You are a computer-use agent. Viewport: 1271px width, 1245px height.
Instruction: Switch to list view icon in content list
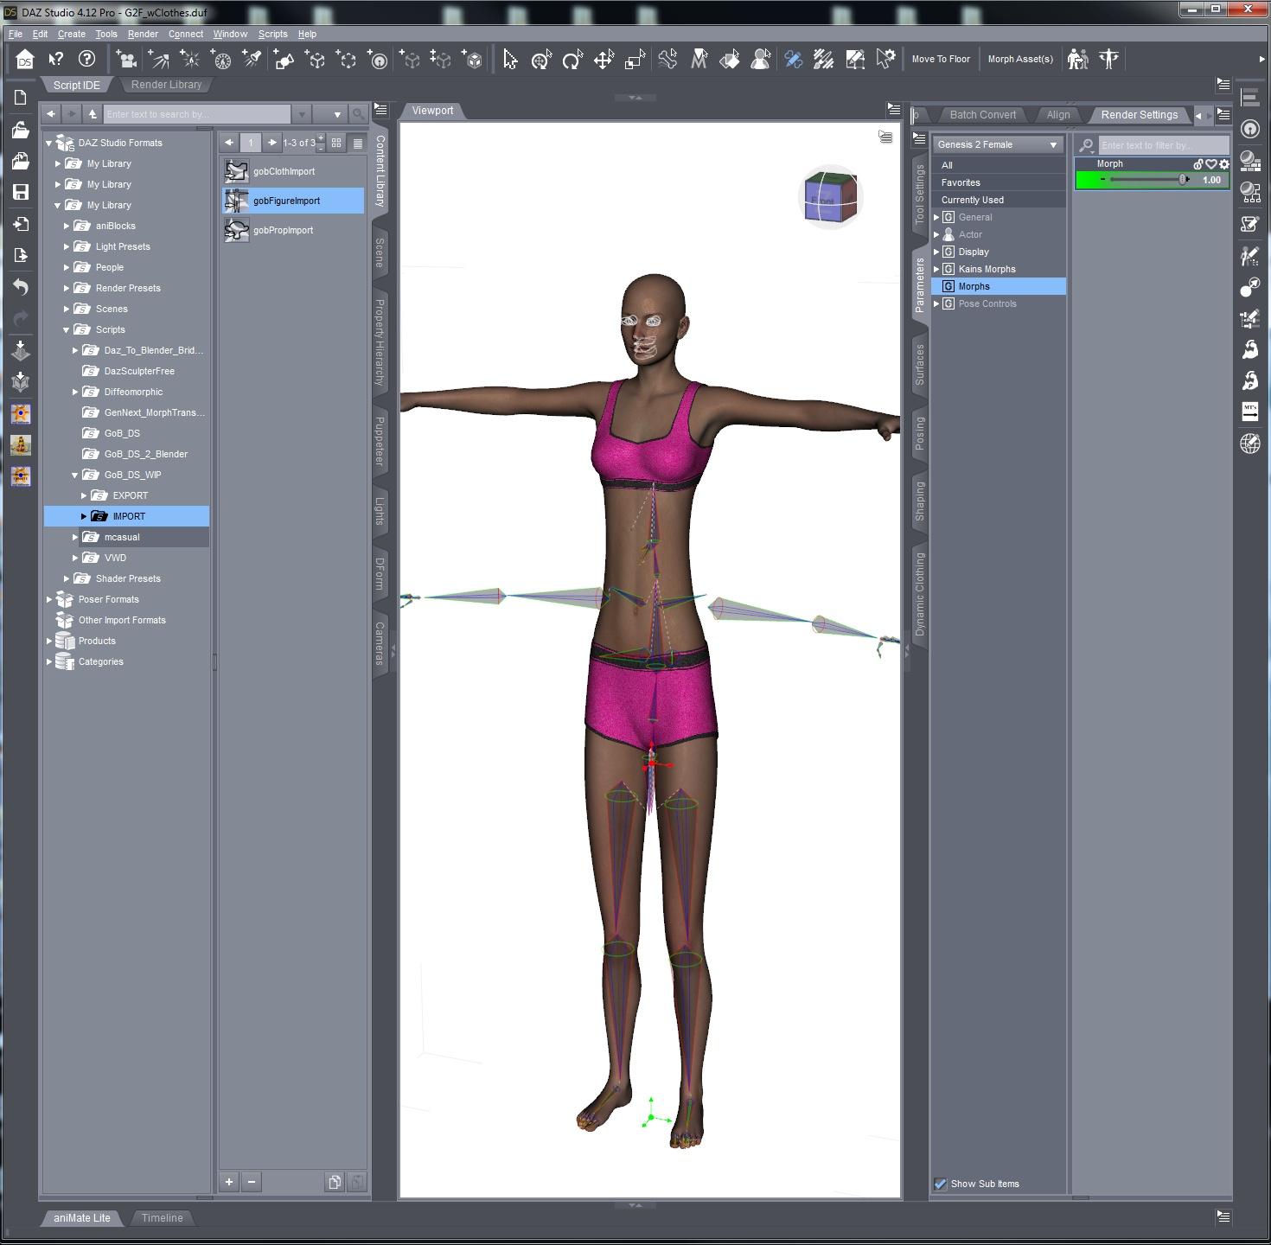pyautogui.click(x=358, y=143)
